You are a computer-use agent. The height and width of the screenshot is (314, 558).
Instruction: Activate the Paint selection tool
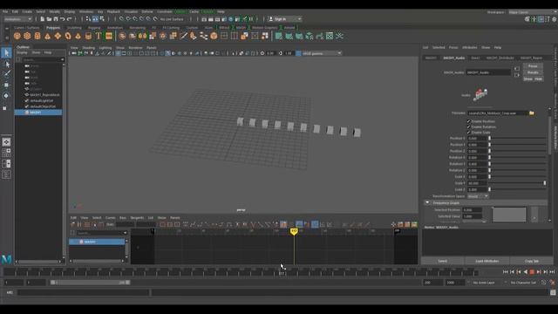tap(6, 74)
